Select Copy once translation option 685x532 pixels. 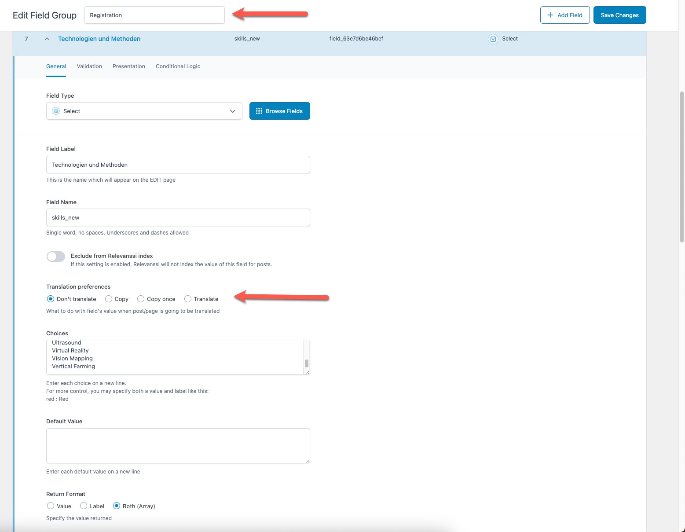141,299
